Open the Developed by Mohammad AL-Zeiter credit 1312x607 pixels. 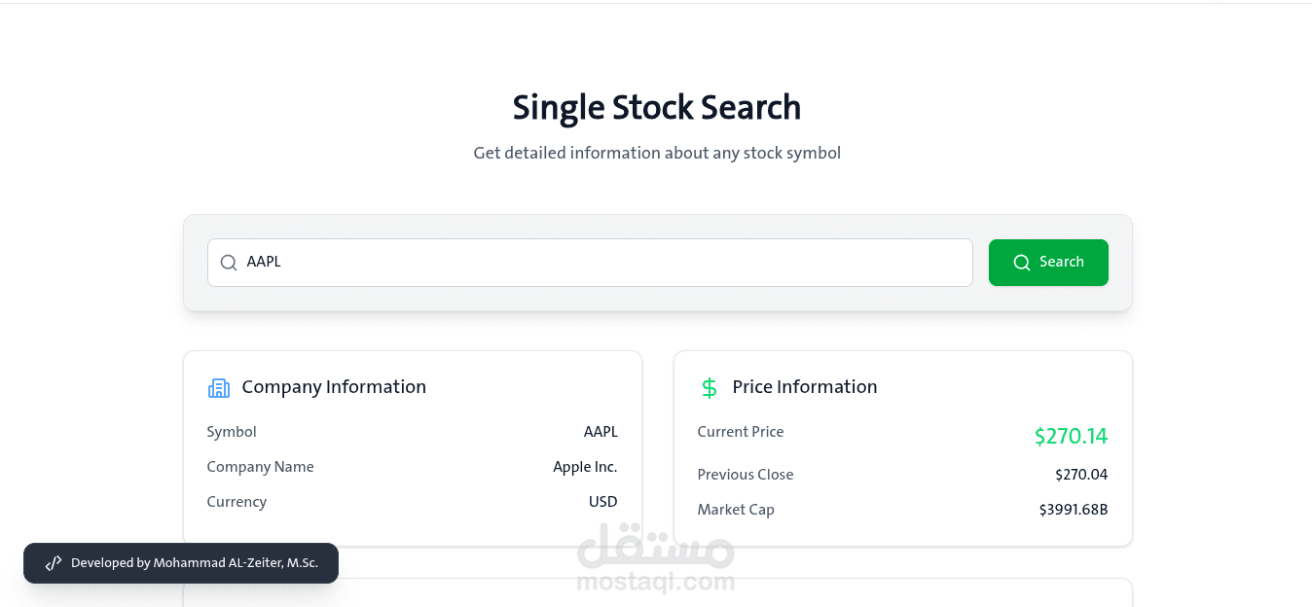click(x=194, y=563)
